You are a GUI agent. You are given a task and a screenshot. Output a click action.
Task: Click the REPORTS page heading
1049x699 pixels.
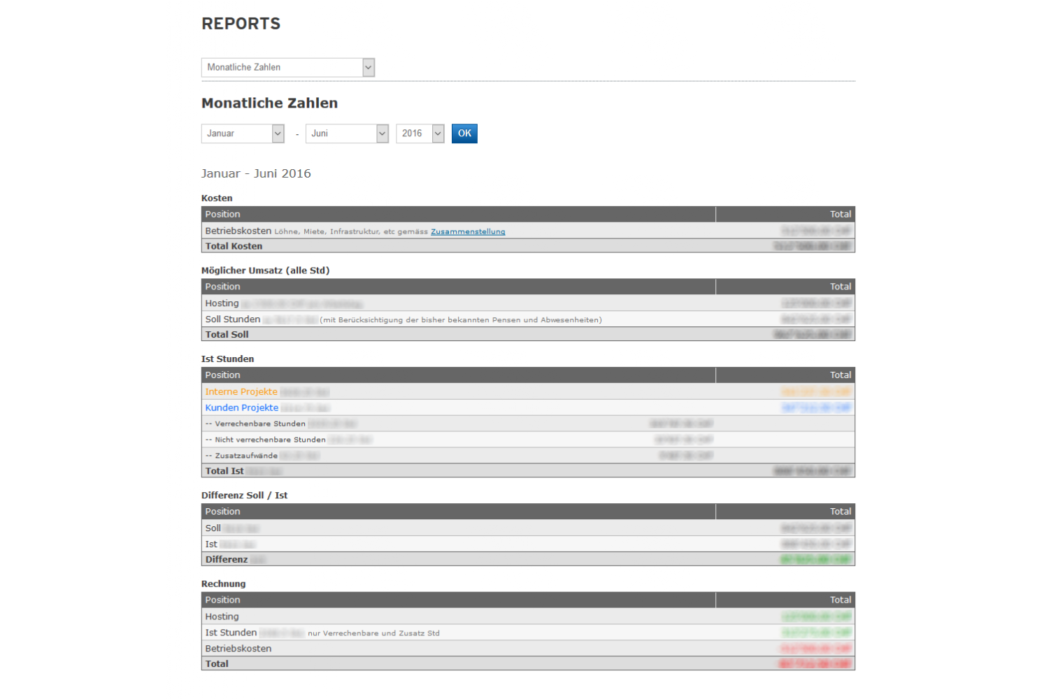pyautogui.click(x=241, y=24)
